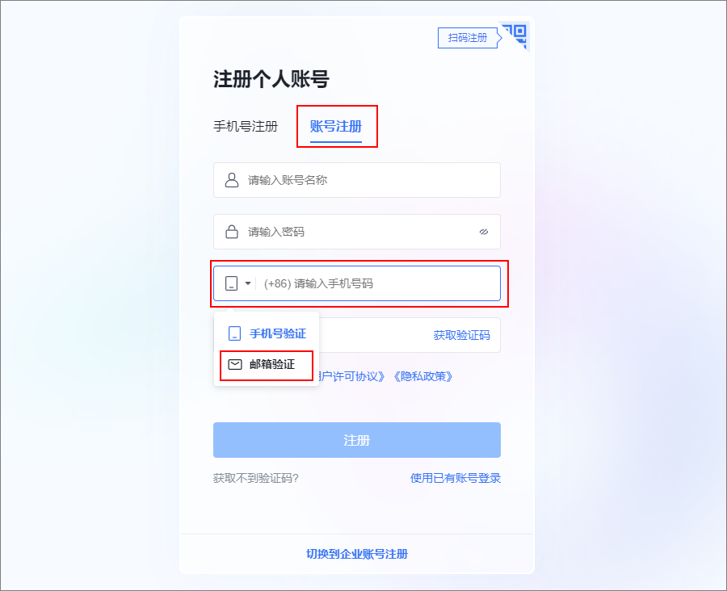
Task: Click 切换到企业账号注册 link
Action: (356, 554)
